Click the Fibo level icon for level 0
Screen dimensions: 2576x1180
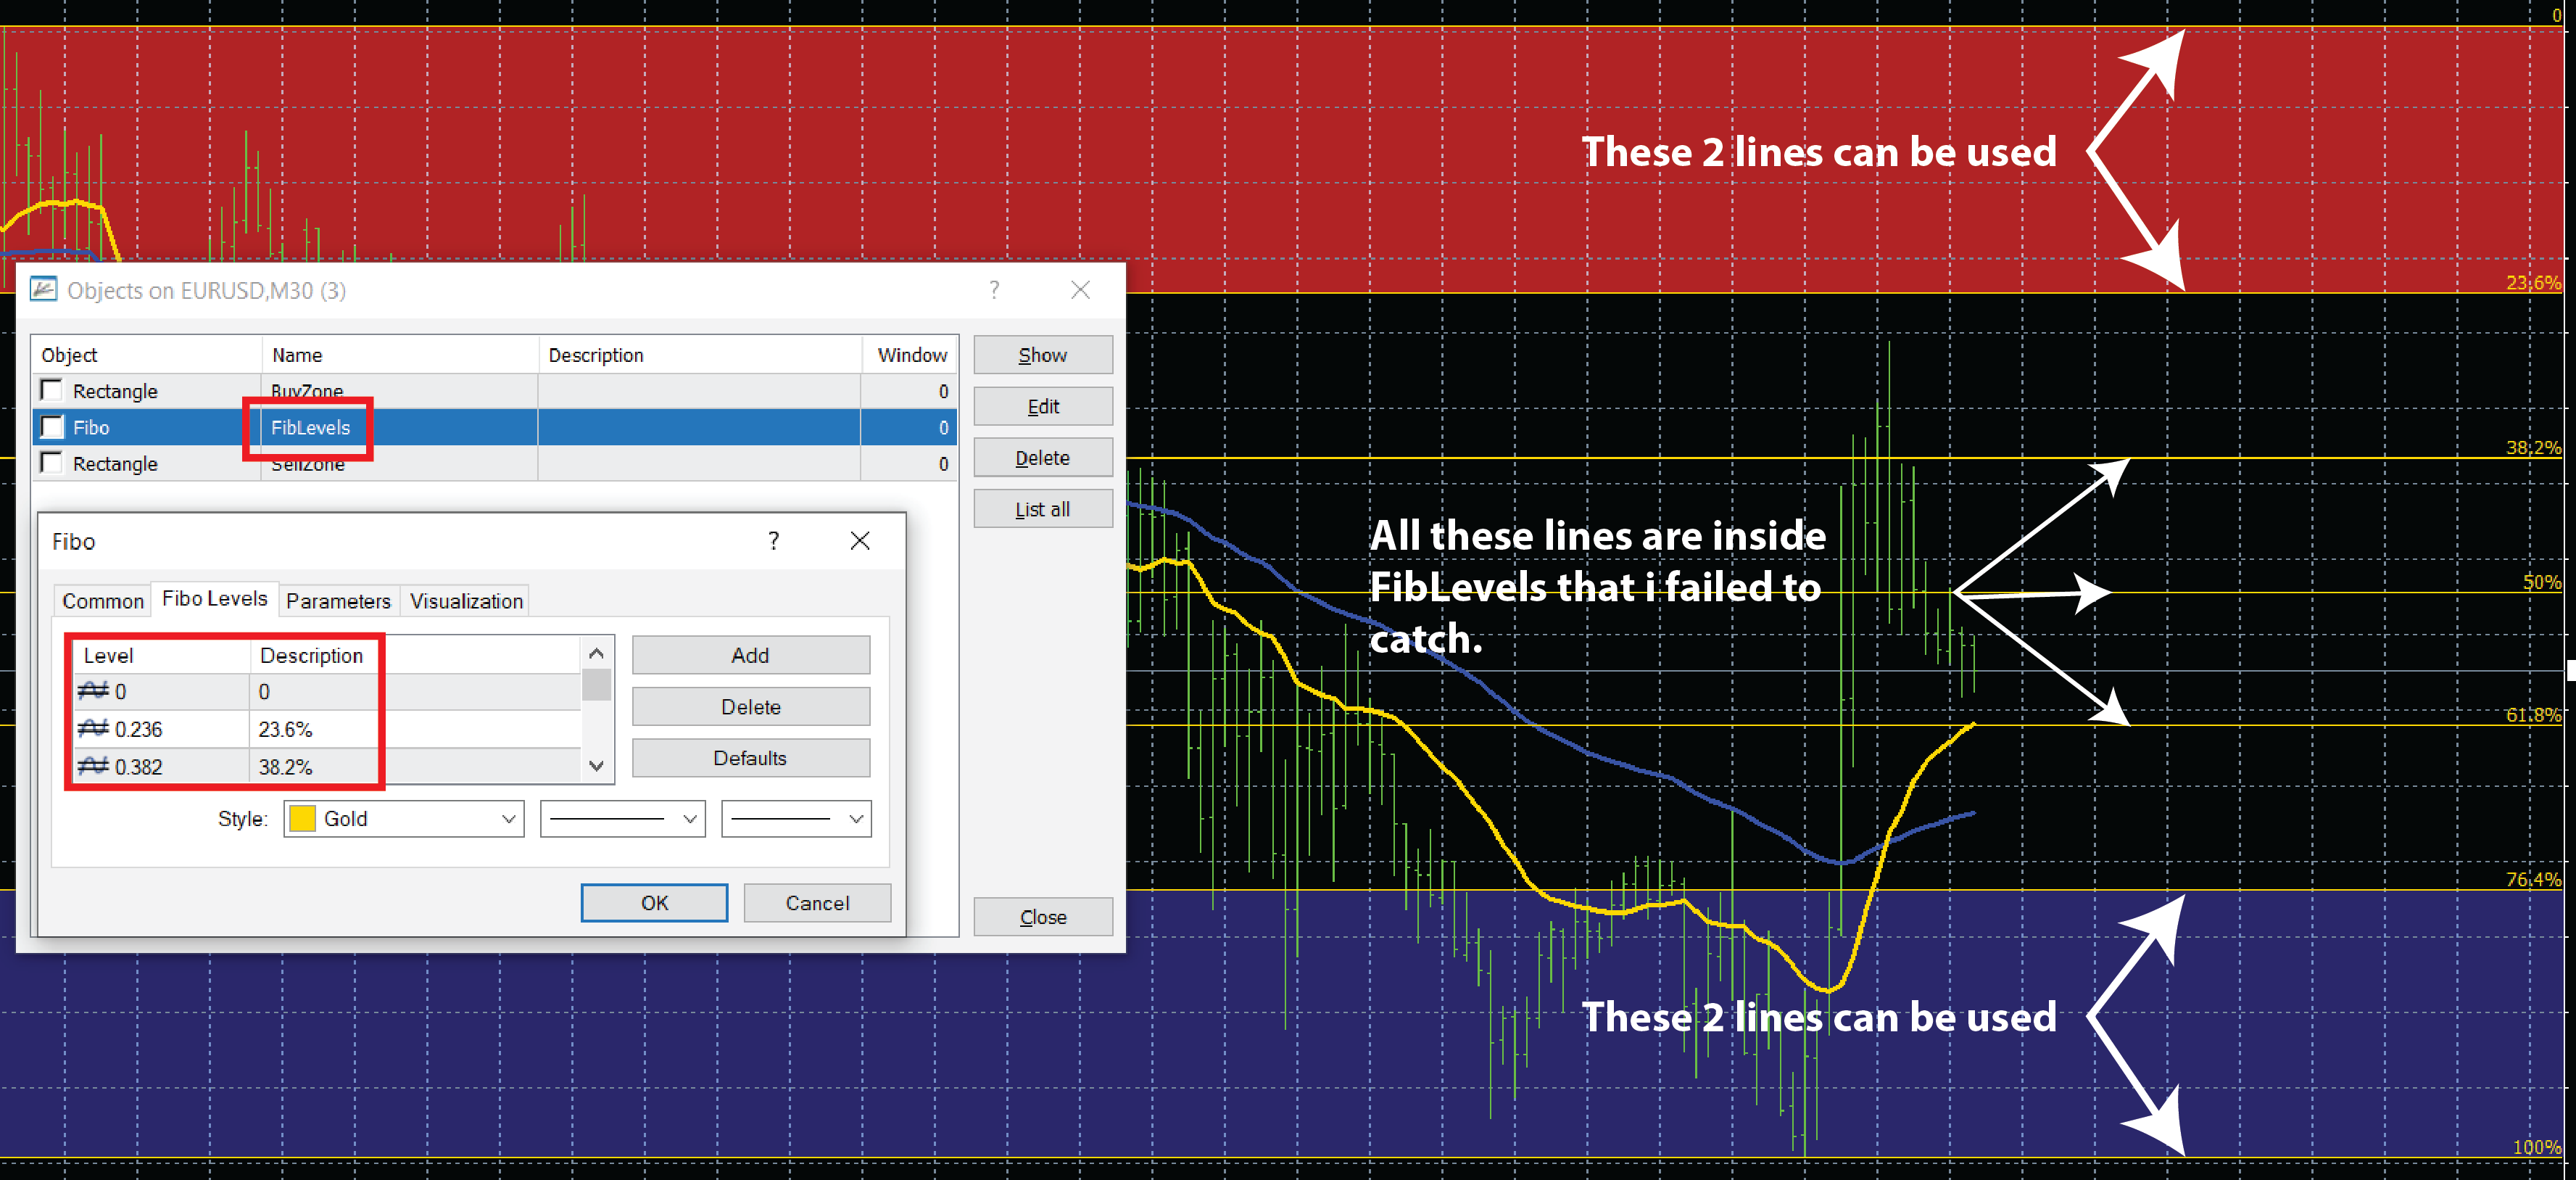(x=93, y=691)
